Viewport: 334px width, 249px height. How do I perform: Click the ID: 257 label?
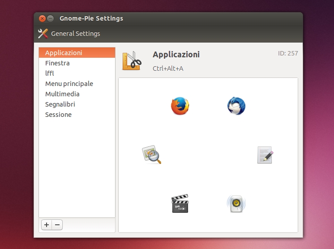tap(288, 53)
